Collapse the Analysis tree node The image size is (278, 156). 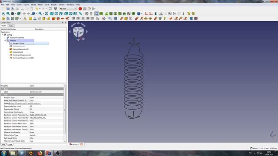click(5, 40)
